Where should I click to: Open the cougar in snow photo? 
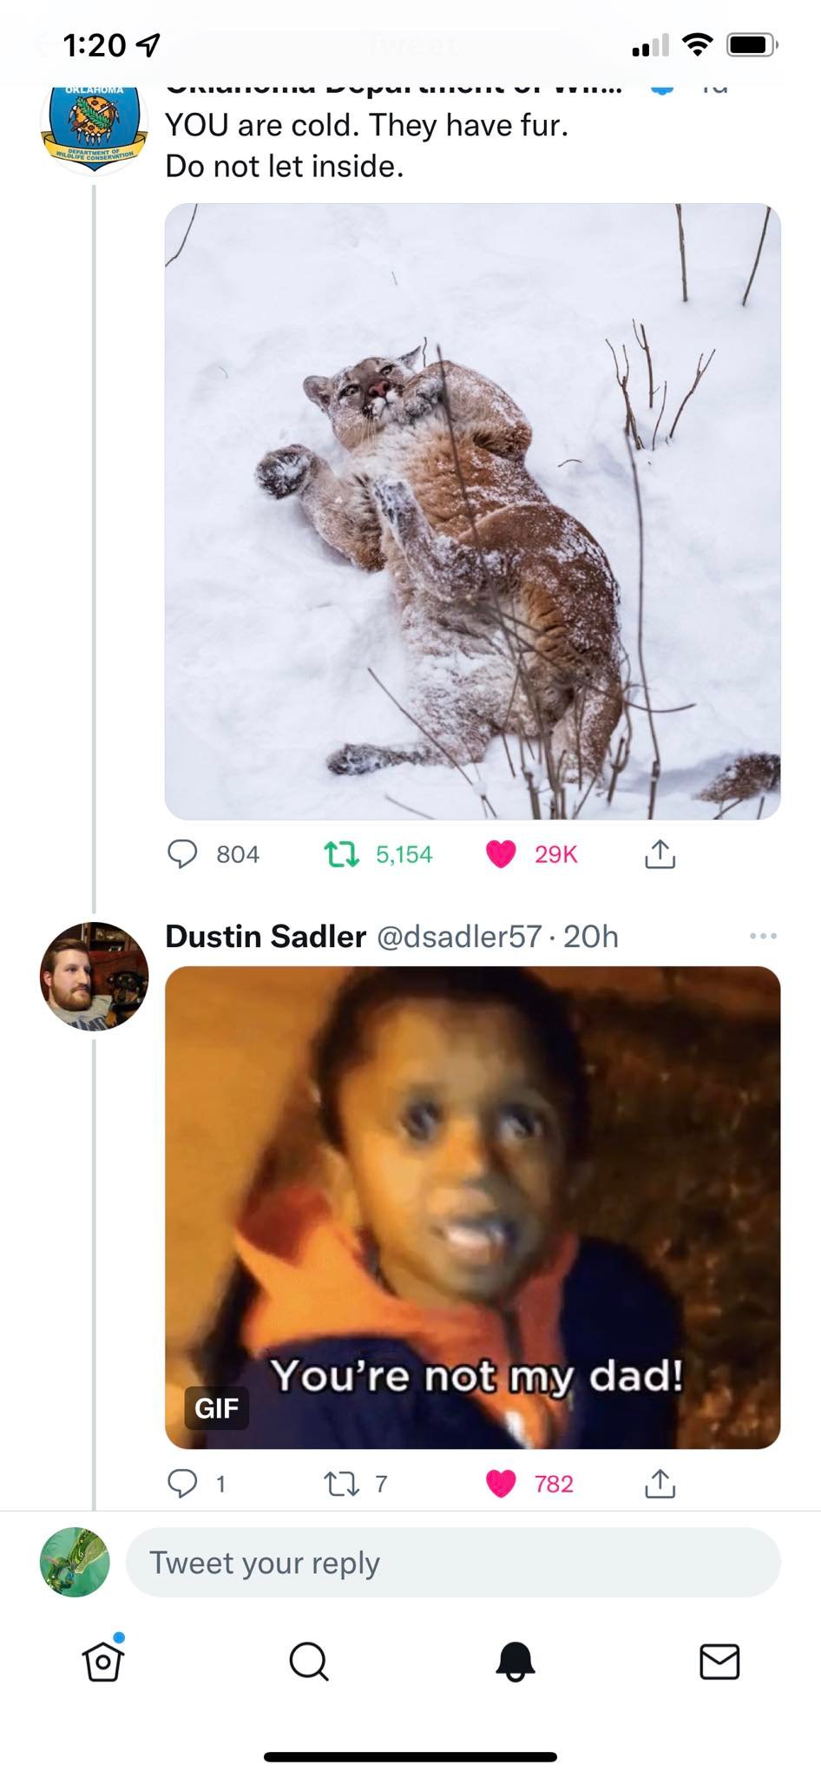[472, 511]
